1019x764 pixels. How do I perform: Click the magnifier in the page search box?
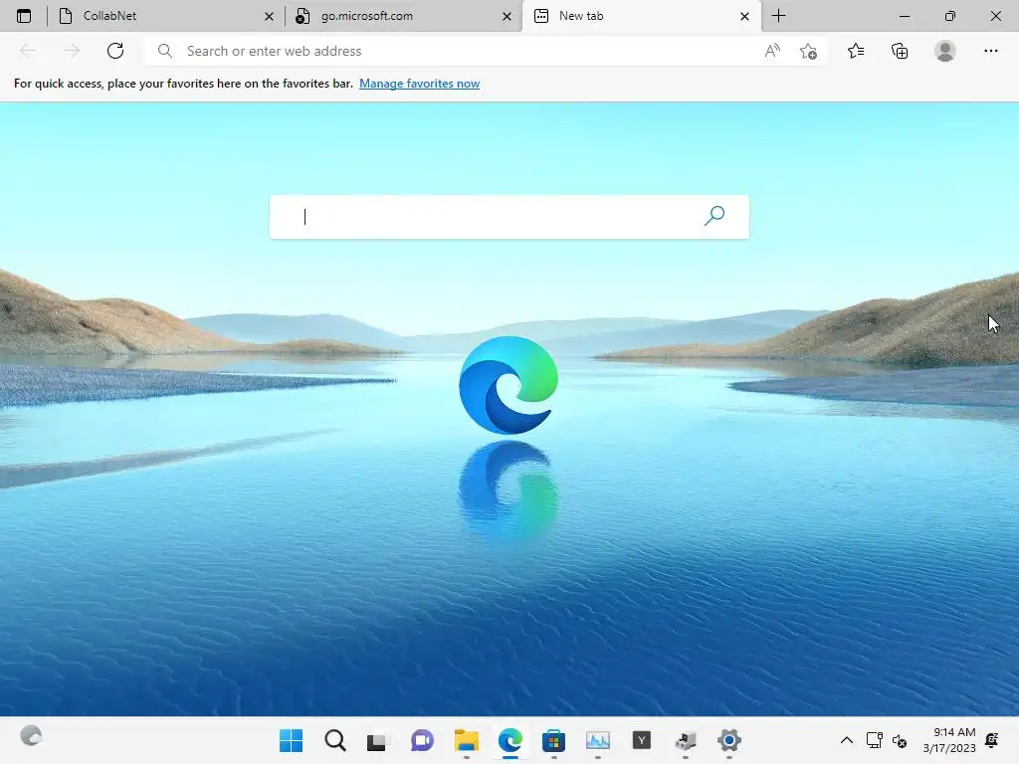[x=714, y=216]
